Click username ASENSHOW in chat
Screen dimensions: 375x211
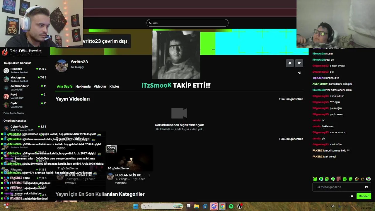point(320,84)
